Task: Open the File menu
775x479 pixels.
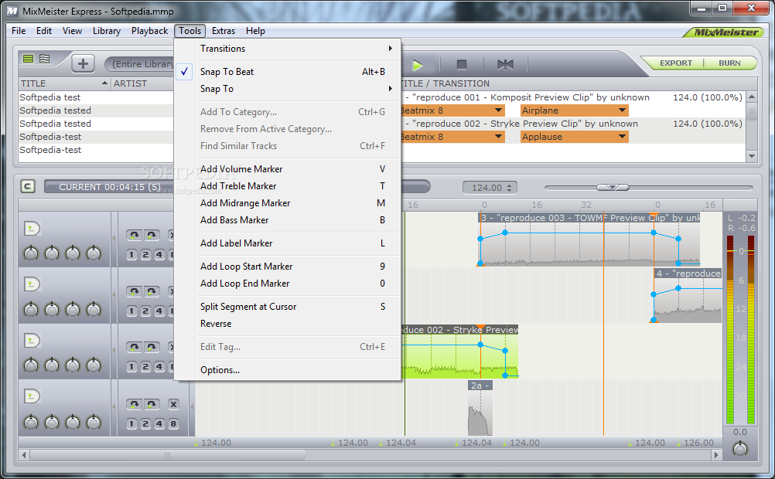Action: click(x=19, y=31)
